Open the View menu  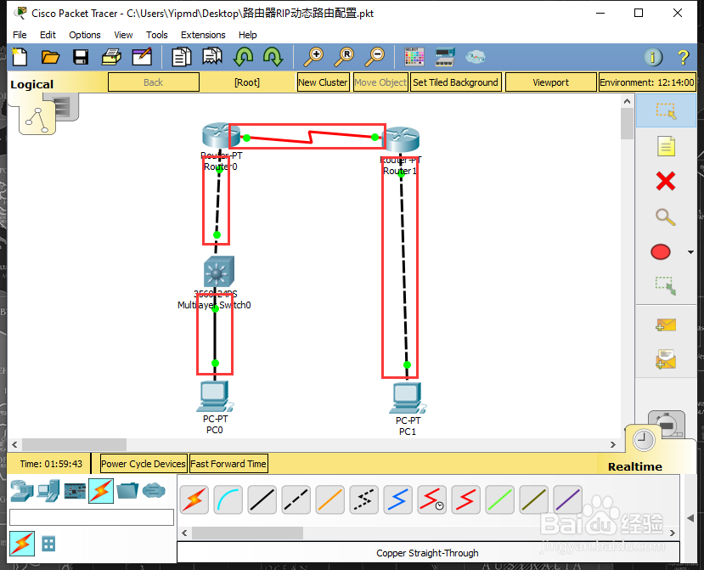click(123, 35)
